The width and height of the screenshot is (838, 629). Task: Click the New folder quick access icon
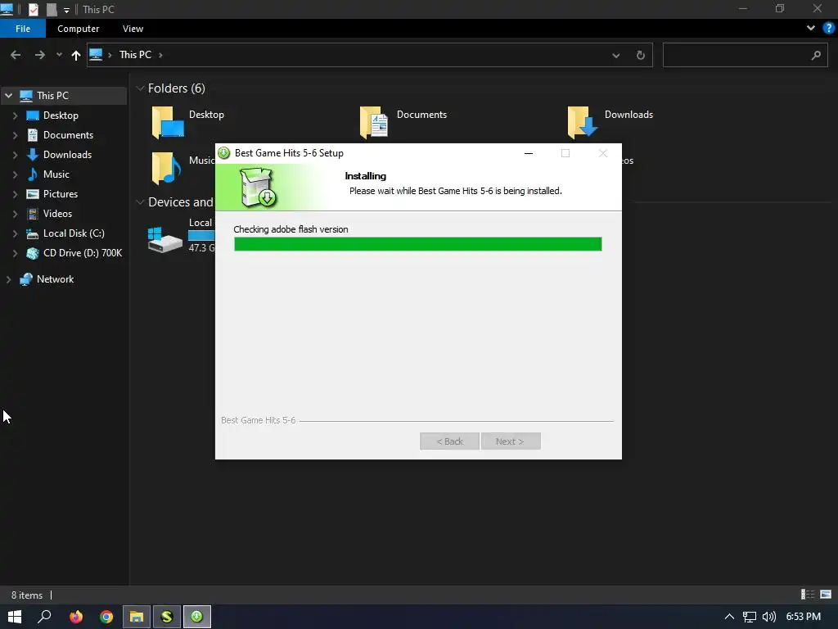coord(52,9)
